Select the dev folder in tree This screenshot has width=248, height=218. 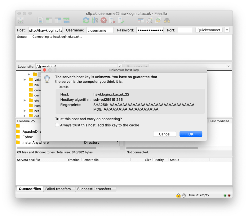[x=37, y=95]
